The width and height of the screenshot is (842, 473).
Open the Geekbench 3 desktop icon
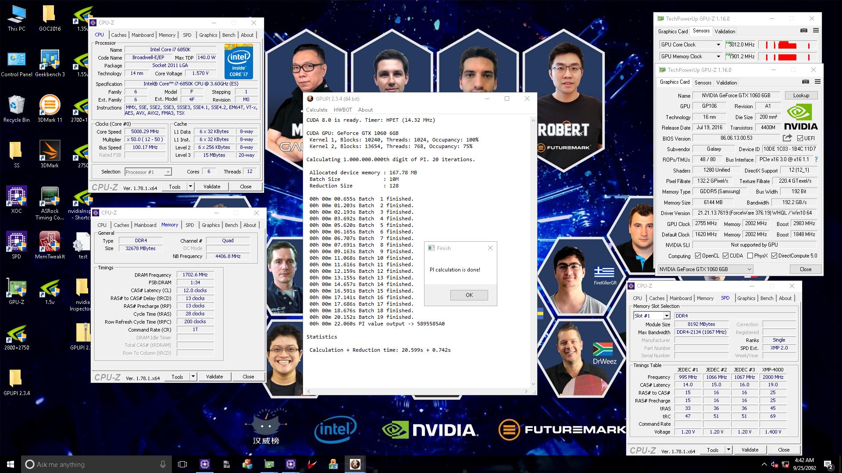50,64
